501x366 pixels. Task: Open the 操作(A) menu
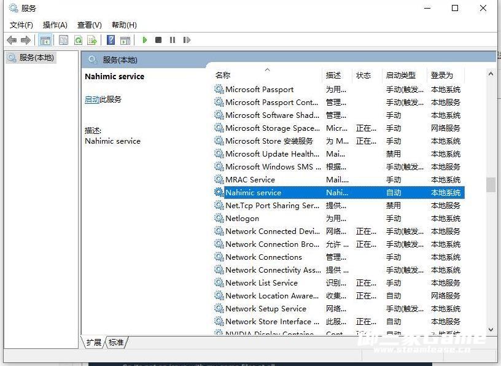[x=55, y=25]
